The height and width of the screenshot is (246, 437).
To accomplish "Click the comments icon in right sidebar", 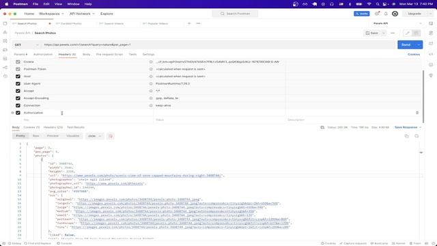I will coord(431,44).
